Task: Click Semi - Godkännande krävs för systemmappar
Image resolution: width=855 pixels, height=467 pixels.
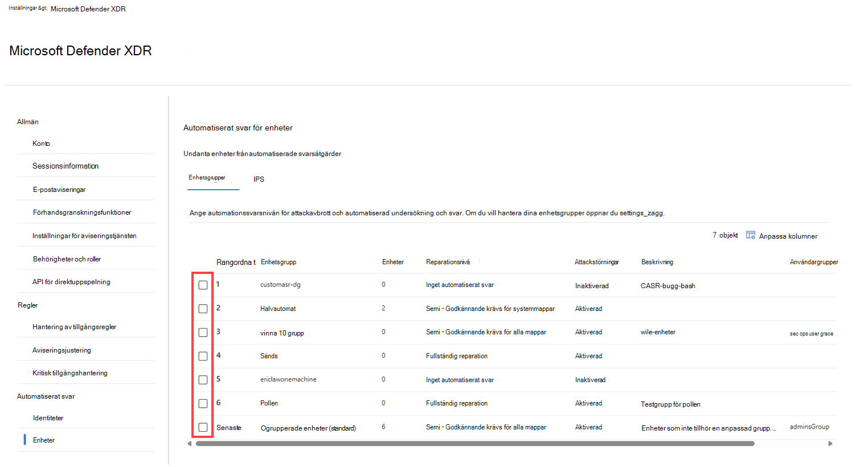Action: click(490, 309)
